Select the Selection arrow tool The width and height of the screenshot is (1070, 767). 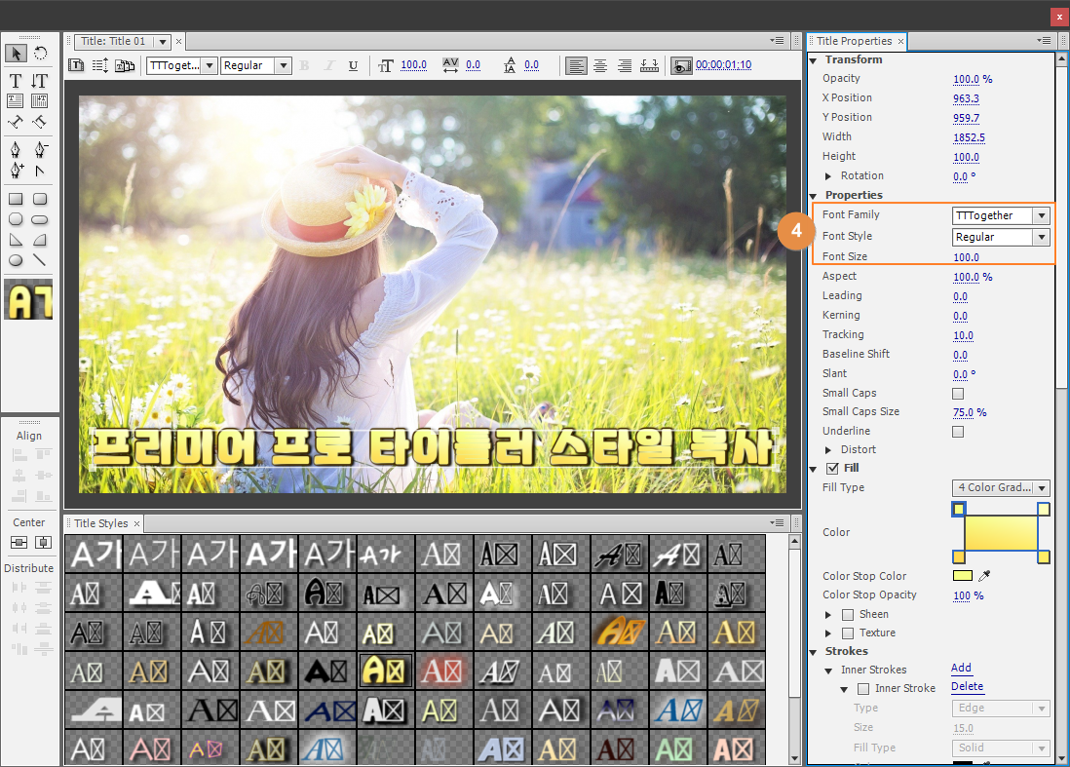coord(17,54)
